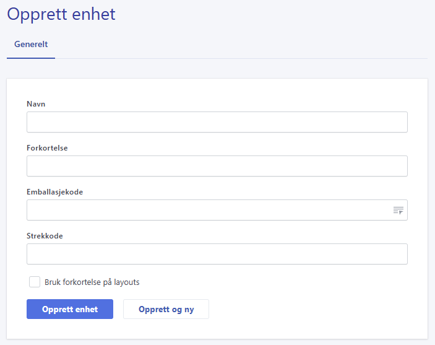
Task: Enable the Bruk forkortelse på layouts checkbox
Action: click(35, 282)
